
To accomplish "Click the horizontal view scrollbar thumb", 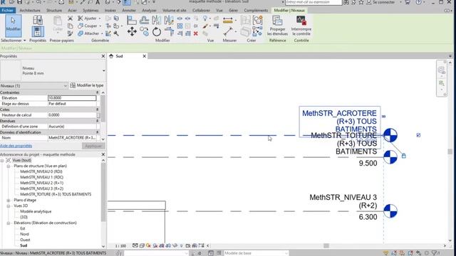I will pyautogui.click(x=326, y=245).
